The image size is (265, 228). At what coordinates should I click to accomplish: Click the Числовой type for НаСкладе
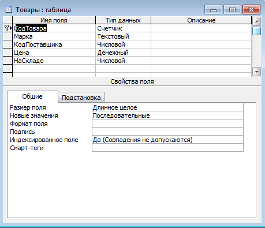tap(123, 61)
